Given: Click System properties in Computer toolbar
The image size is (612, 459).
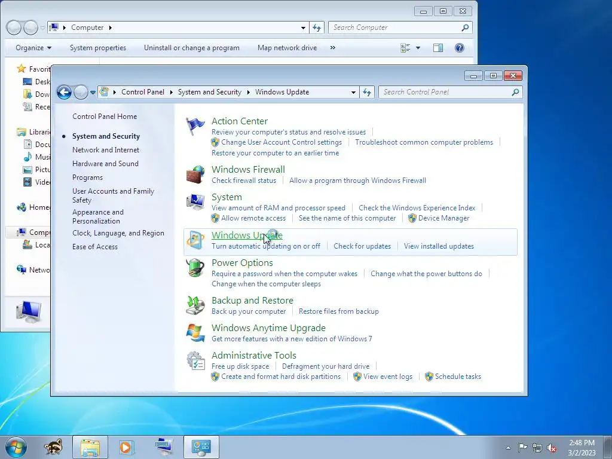Looking at the screenshot, I should 98,48.
